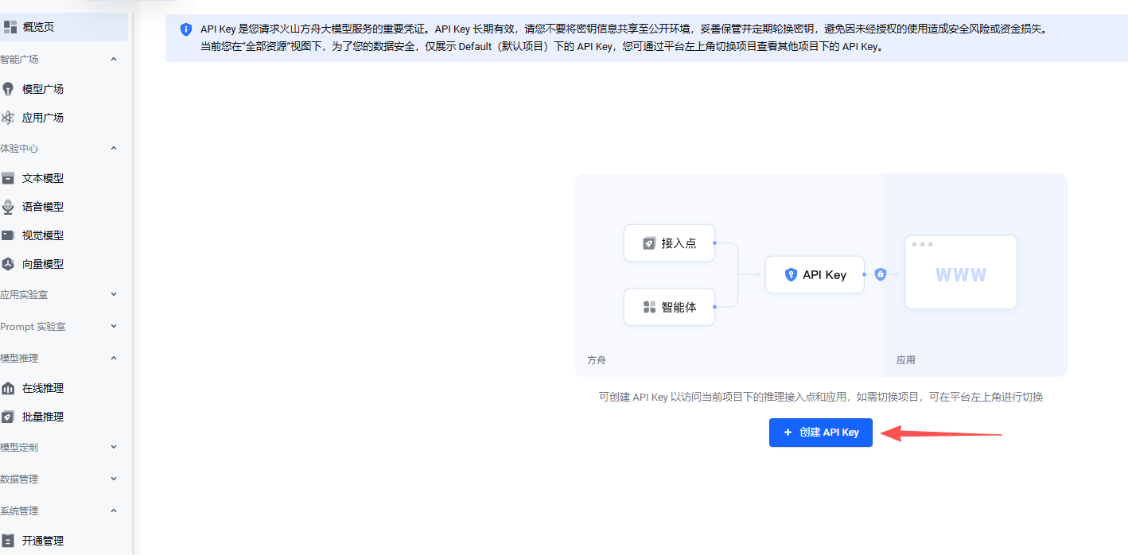Click the 向量模型 cube icon
The width and height of the screenshot is (1128, 555).
click(x=8, y=264)
